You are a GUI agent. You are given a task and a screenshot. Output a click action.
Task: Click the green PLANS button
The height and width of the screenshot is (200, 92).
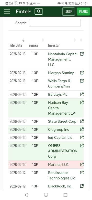[x=83, y=12]
